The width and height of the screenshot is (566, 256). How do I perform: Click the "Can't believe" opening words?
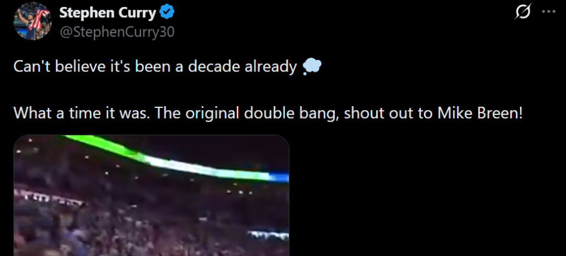51,67
